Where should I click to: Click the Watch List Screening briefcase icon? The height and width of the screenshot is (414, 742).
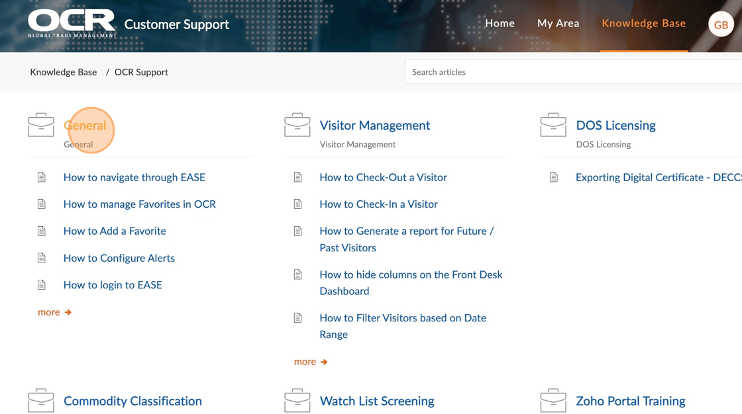coord(297,400)
